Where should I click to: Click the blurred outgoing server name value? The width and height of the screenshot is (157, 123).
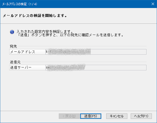click(x=65, y=67)
